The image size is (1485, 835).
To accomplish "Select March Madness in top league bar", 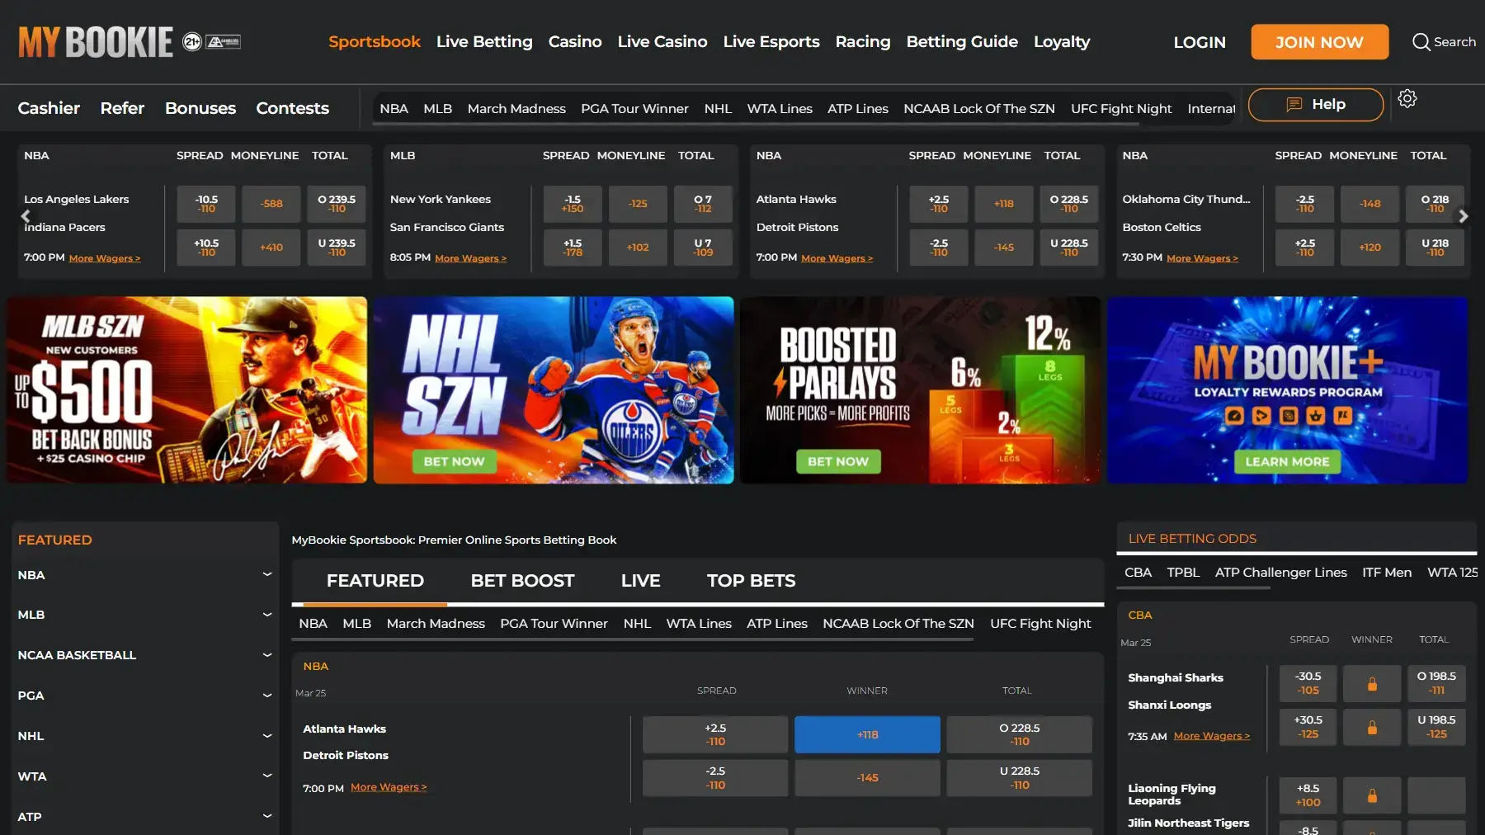I will (x=516, y=109).
